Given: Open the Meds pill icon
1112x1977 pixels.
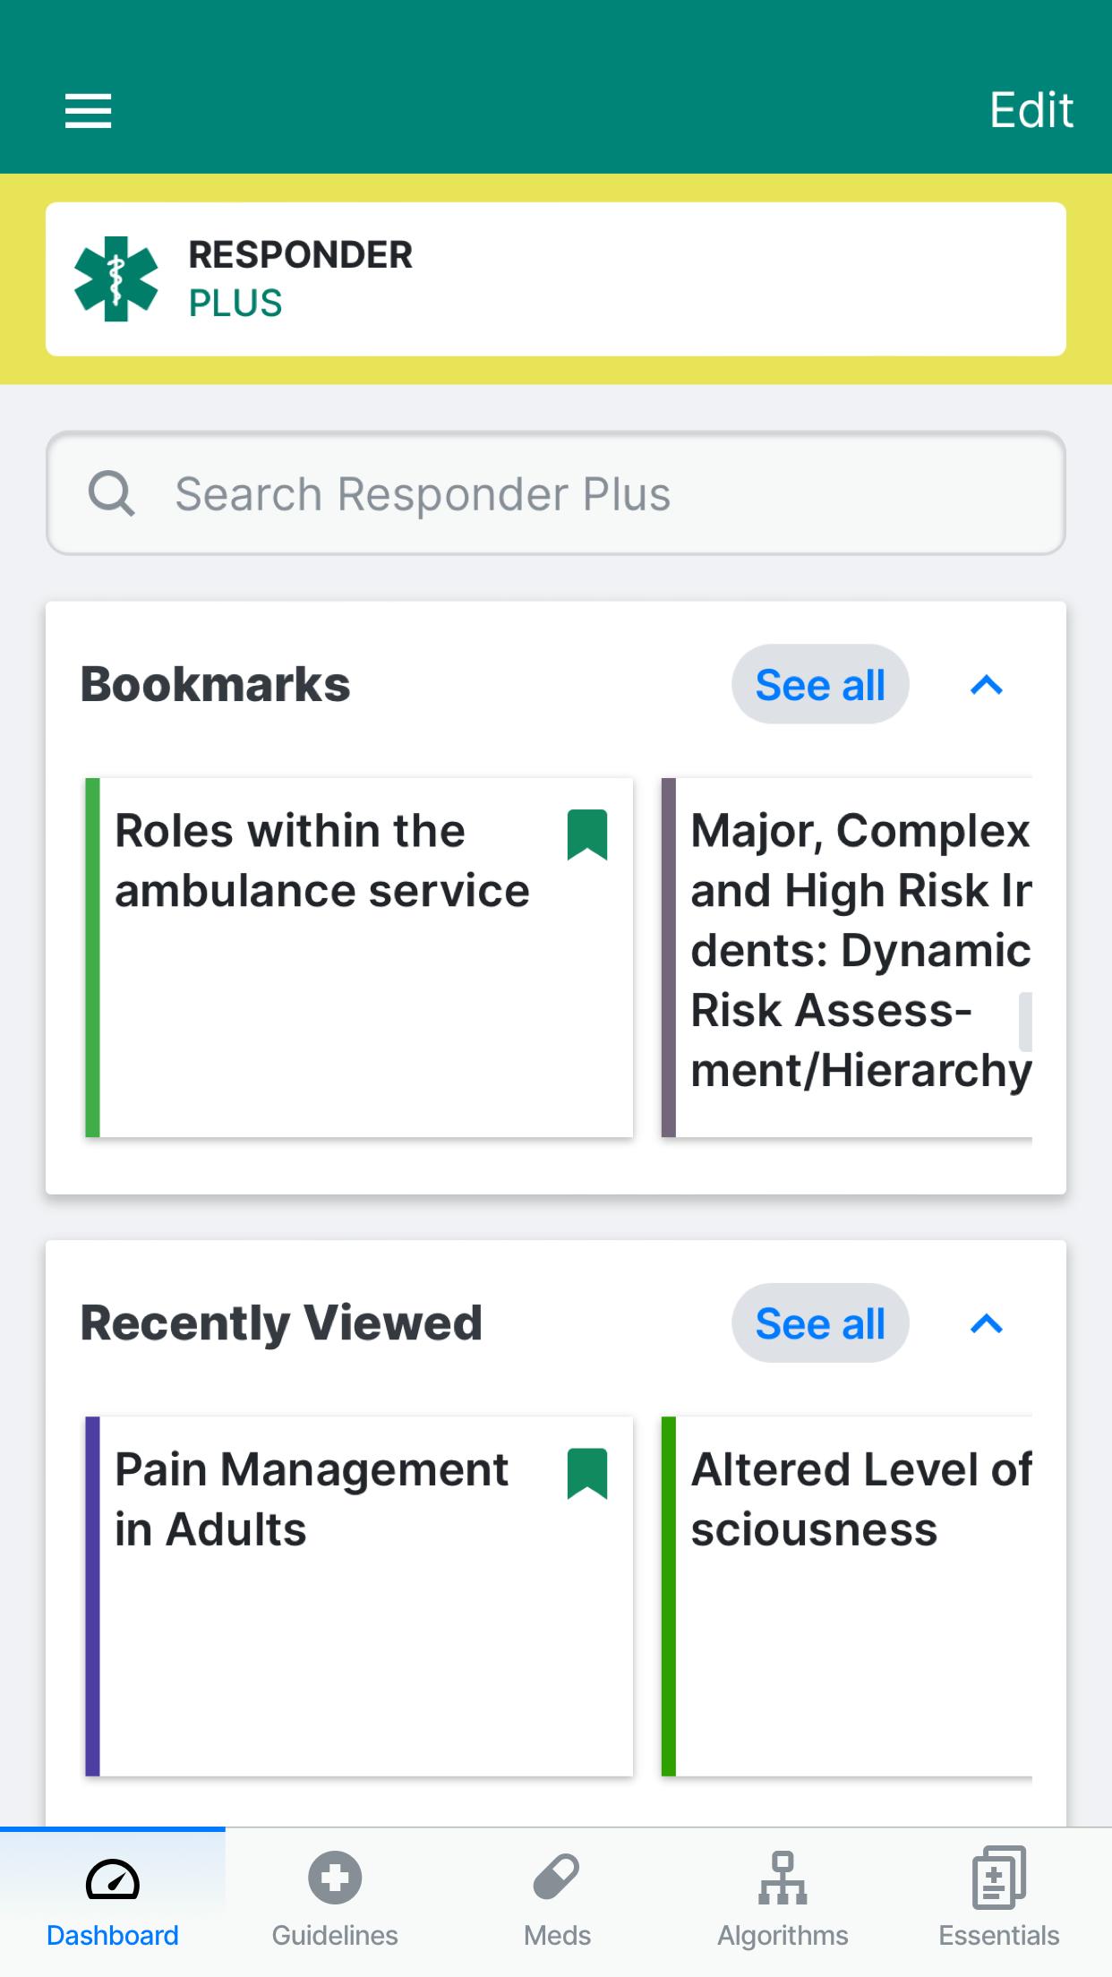Looking at the screenshot, I should tap(557, 1877).
